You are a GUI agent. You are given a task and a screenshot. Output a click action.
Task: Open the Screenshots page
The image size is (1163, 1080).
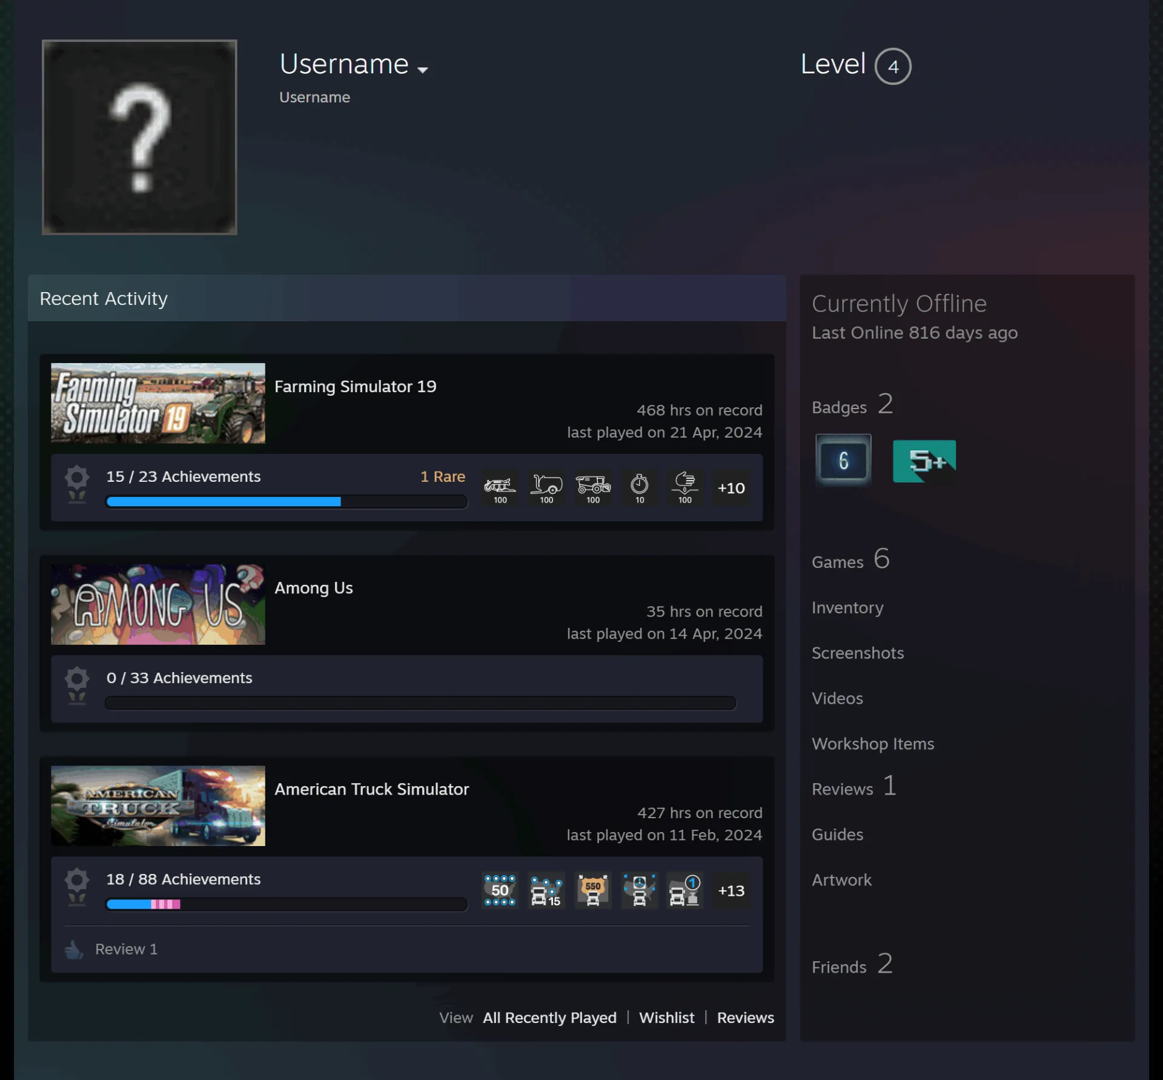858,653
